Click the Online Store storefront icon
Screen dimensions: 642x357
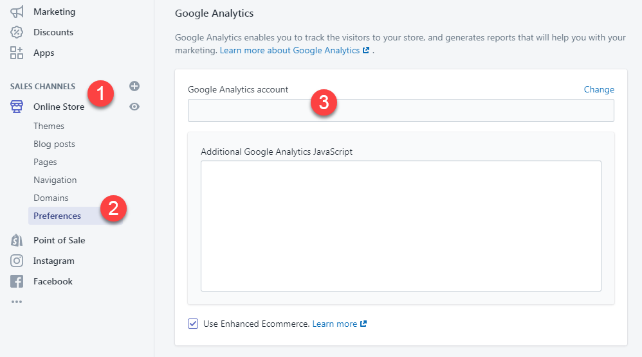point(17,107)
